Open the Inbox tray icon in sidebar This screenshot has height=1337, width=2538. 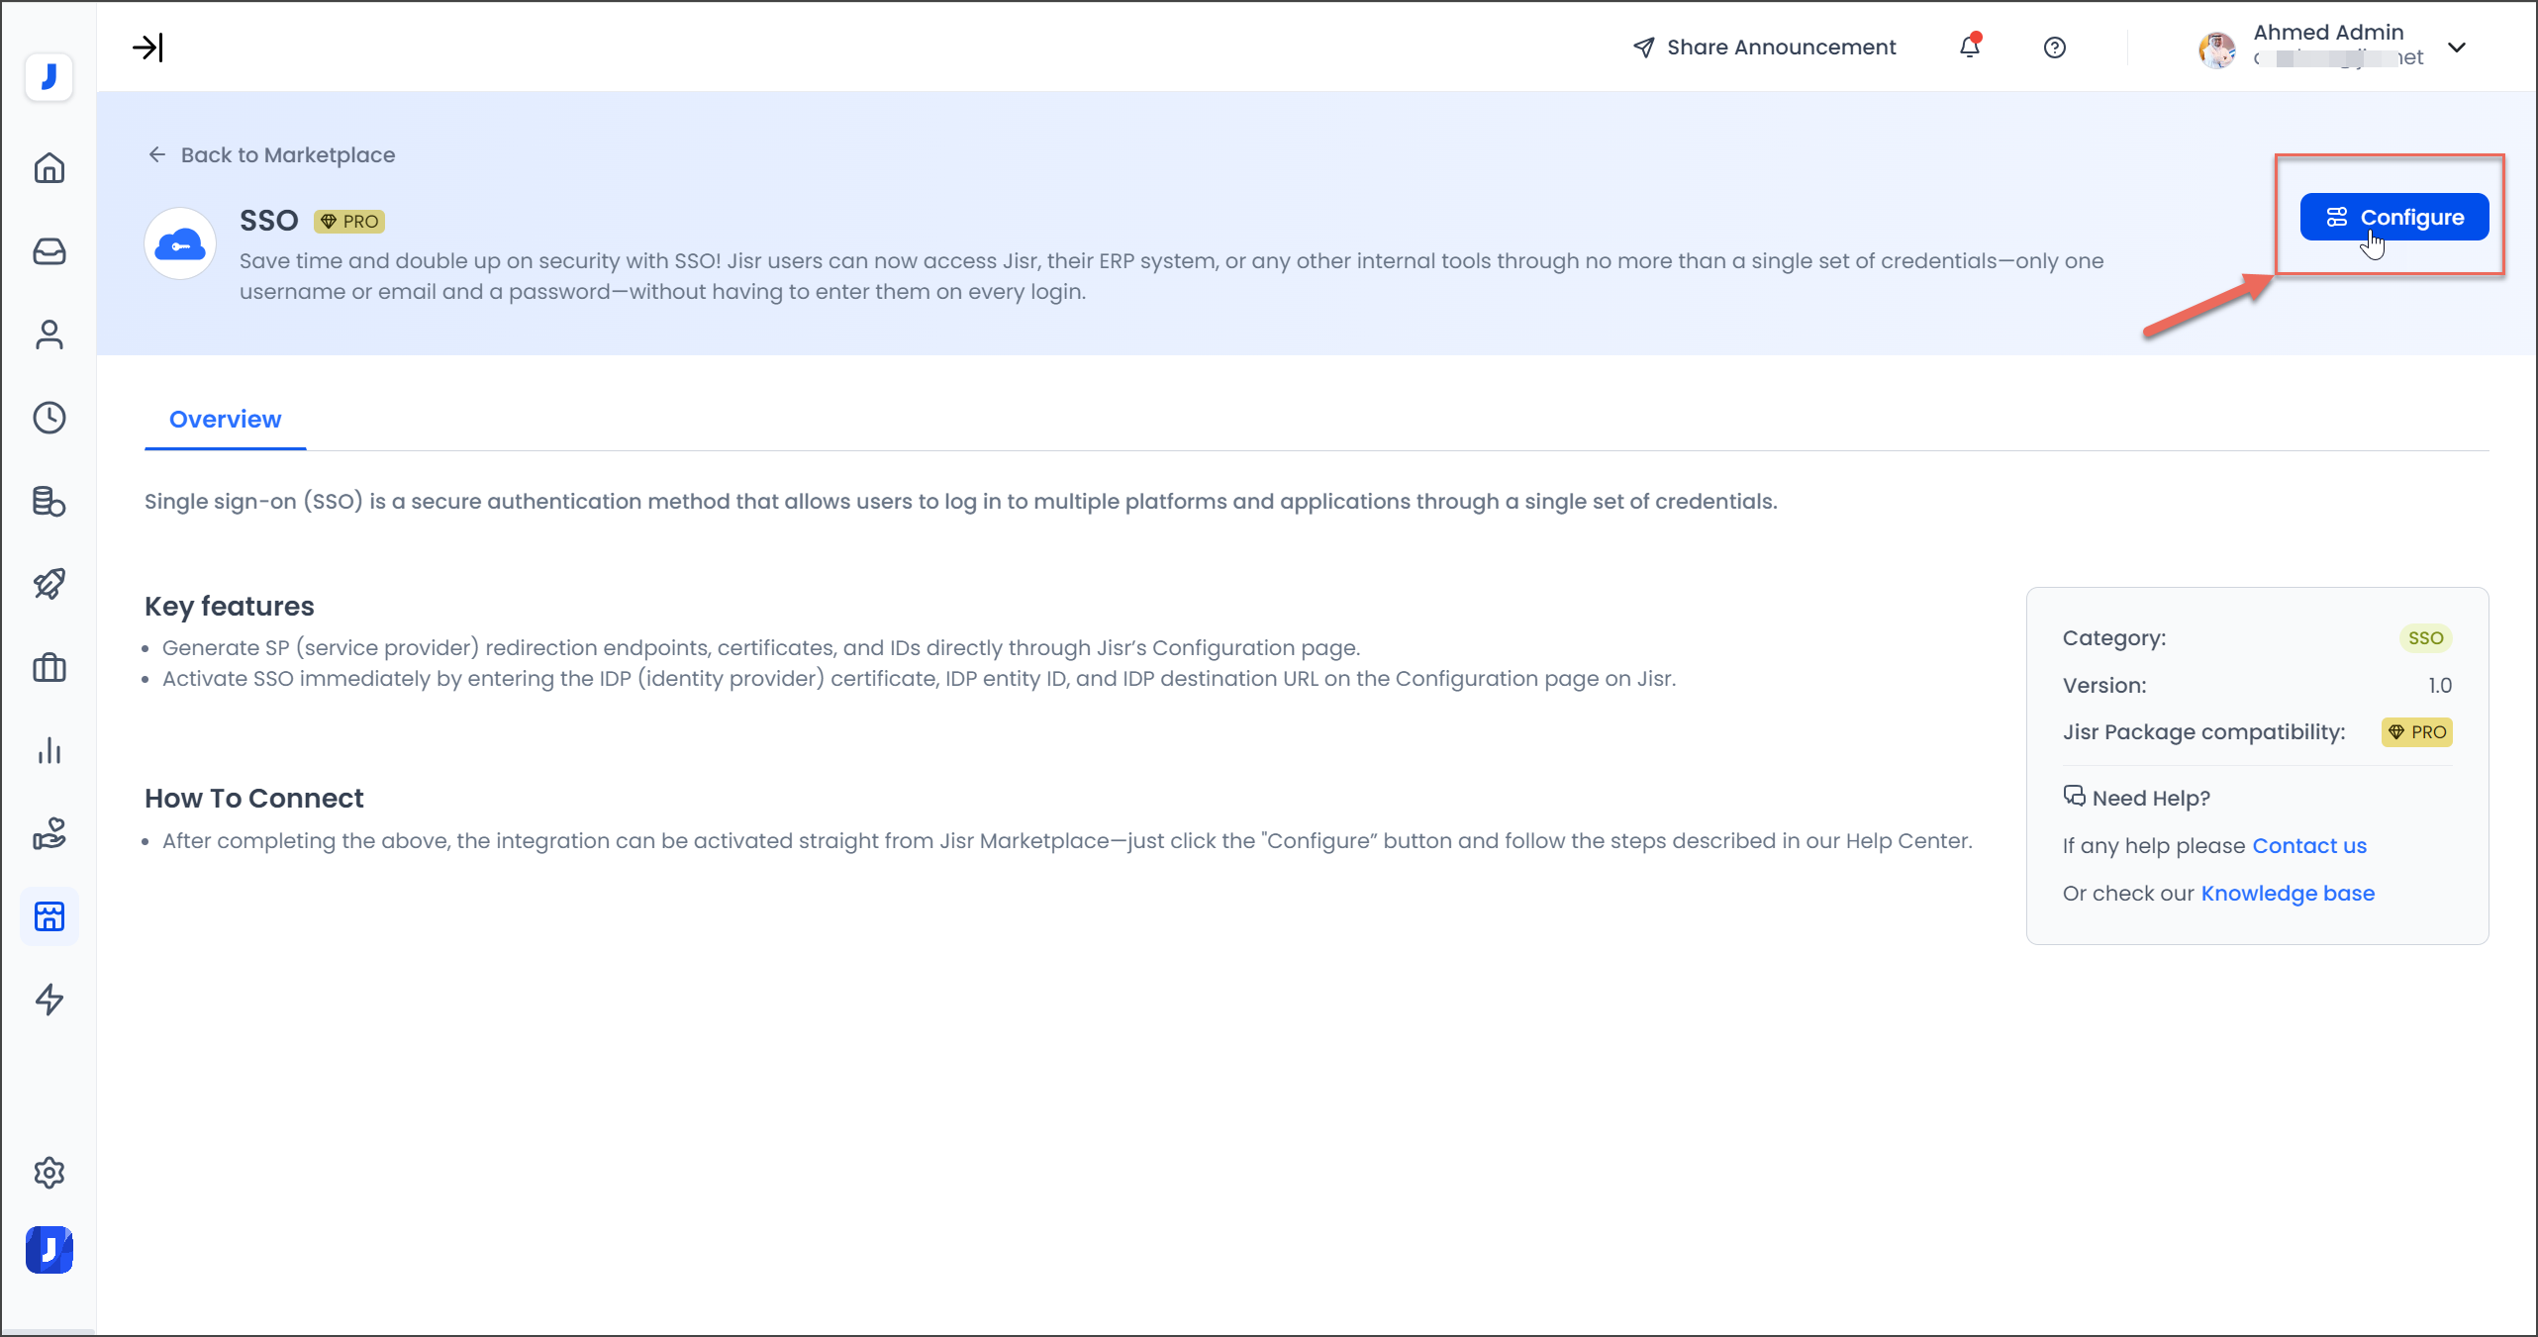[49, 251]
